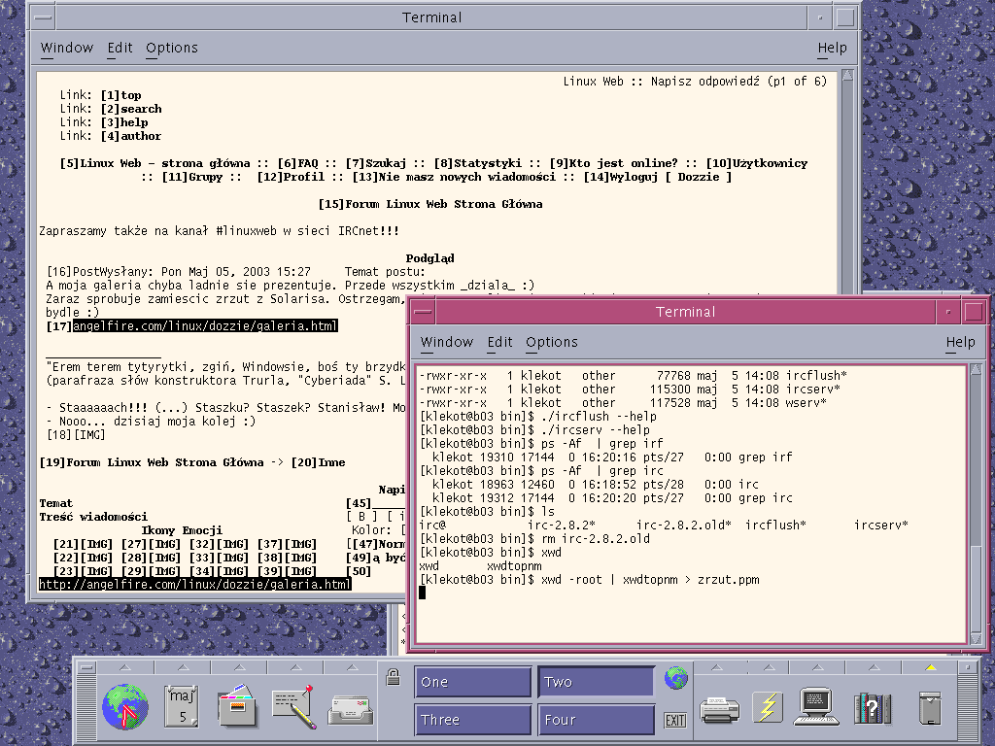This screenshot has height=746, width=995.
Task: Open the Printer control icon
Action: point(719,707)
